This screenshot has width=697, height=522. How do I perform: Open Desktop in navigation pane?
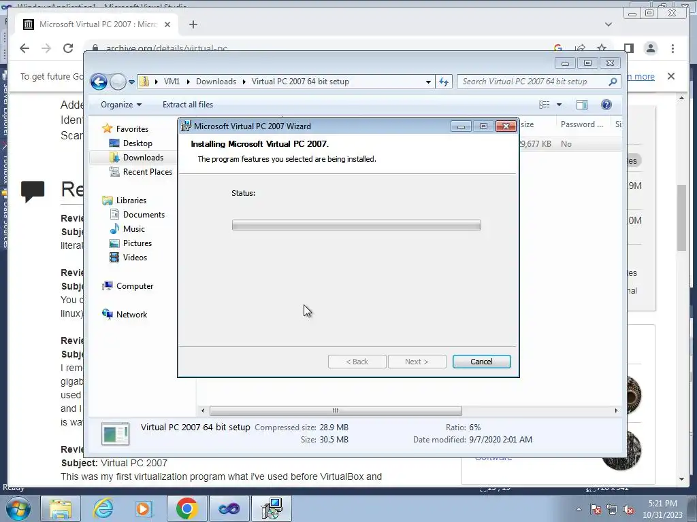click(x=137, y=143)
